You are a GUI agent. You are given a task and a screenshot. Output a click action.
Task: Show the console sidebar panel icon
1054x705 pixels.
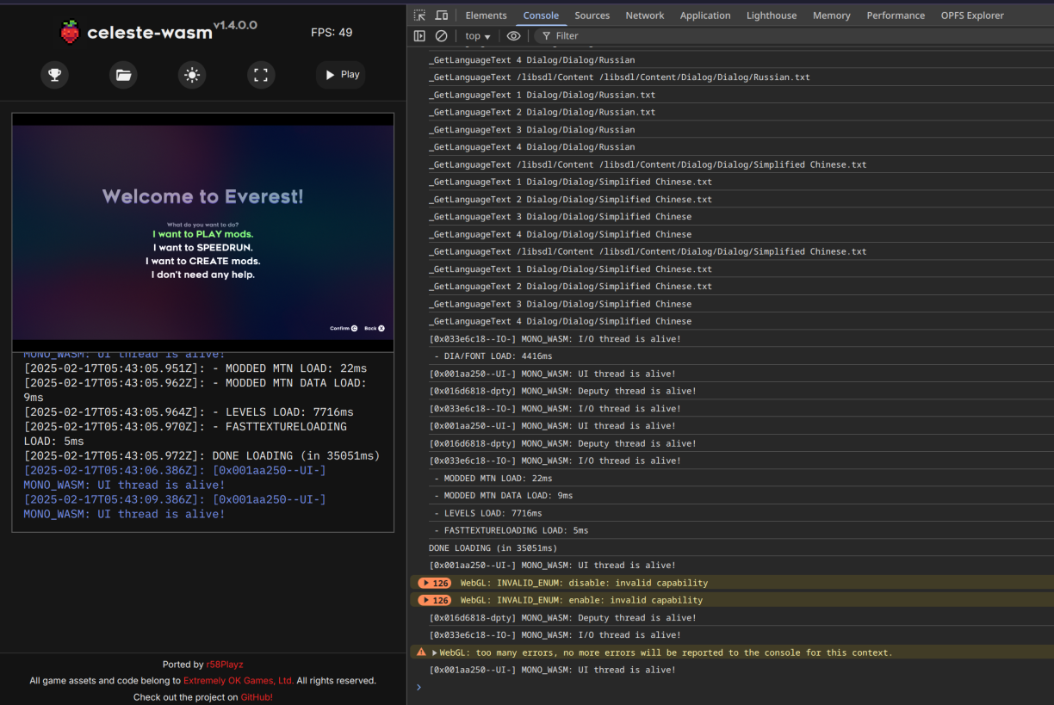tap(419, 36)
